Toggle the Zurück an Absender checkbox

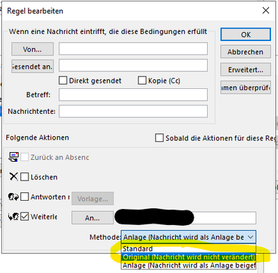(x=24, y=157)
